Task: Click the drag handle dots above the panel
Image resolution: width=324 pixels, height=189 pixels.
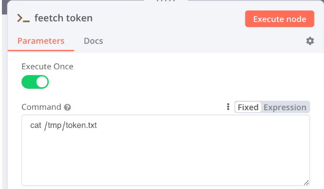Action: coord(166,1)
